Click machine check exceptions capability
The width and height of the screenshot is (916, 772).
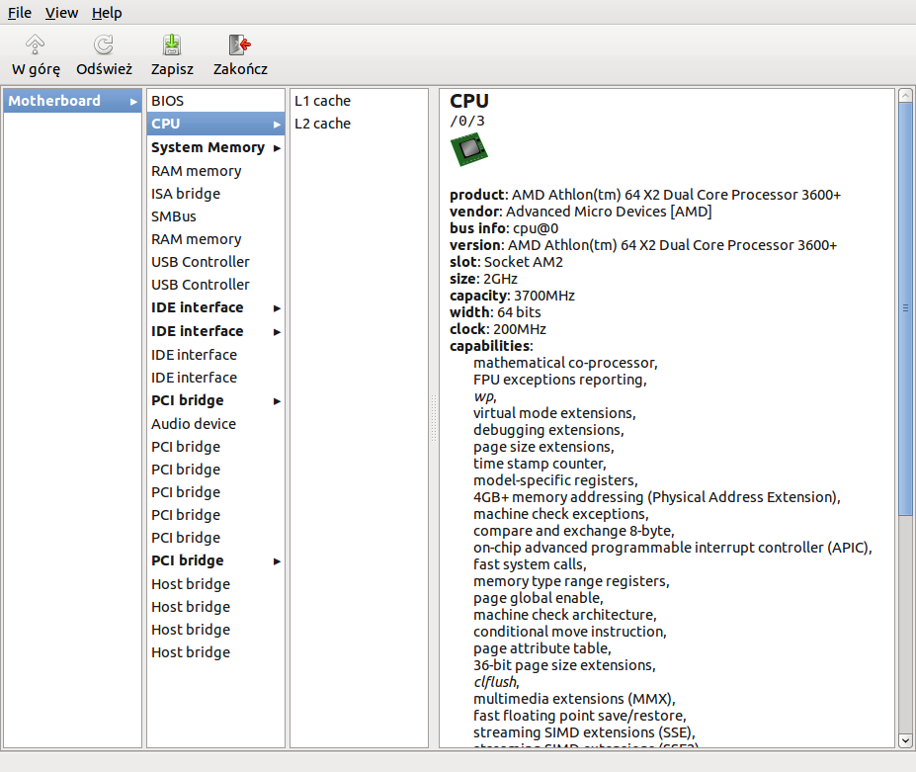pos(561,514)
